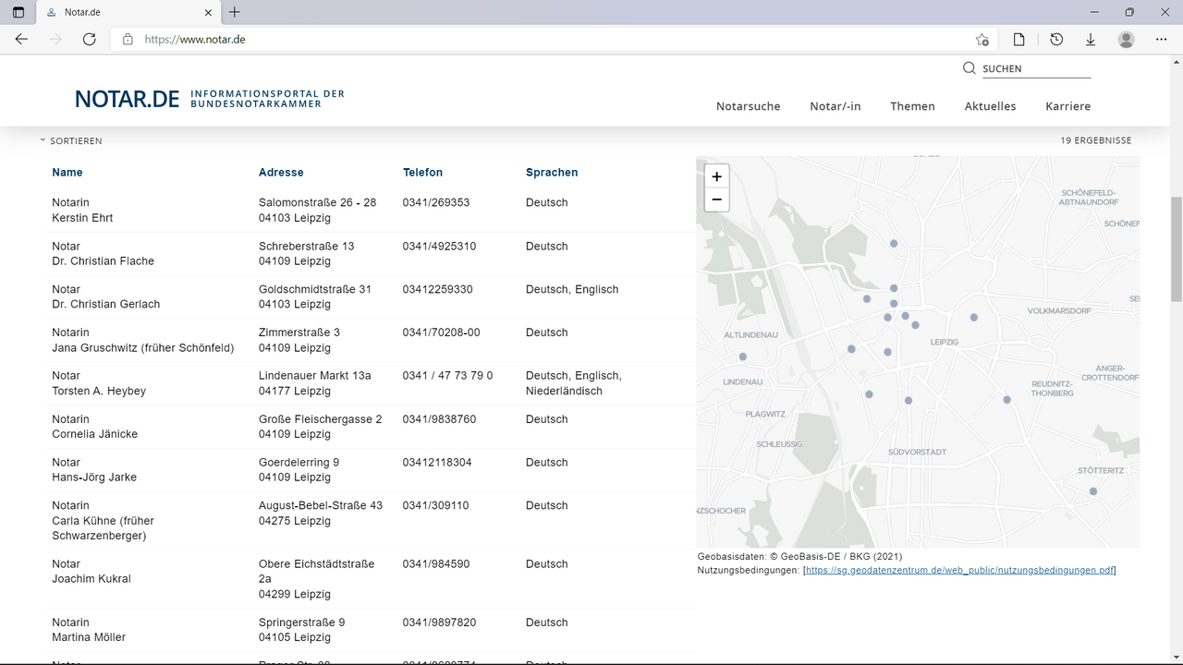Open the tab actions menu icon
1183x665 pixels.
[x=18, y=12]
